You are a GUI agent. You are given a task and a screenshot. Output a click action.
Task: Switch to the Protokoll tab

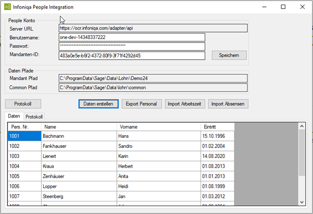coord(34,117)
